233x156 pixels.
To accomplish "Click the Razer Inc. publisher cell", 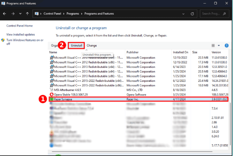I will tap(132, 99).
